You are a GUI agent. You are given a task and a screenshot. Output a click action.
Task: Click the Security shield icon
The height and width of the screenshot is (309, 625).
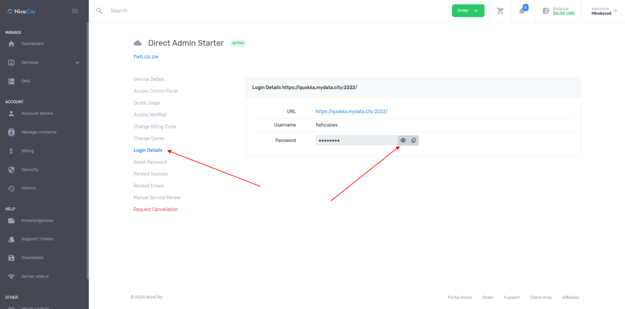click(11, 169)
